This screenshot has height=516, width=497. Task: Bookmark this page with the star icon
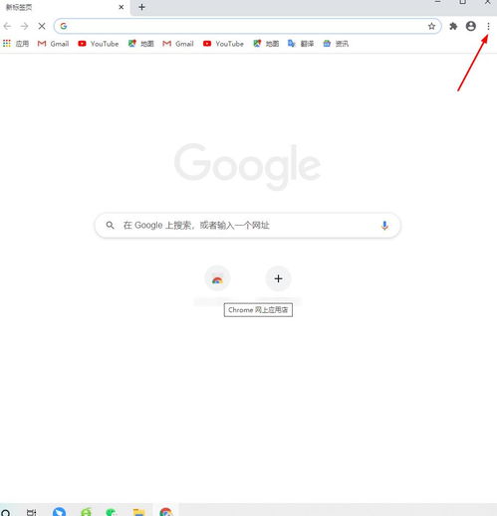[x=431, y=26]
